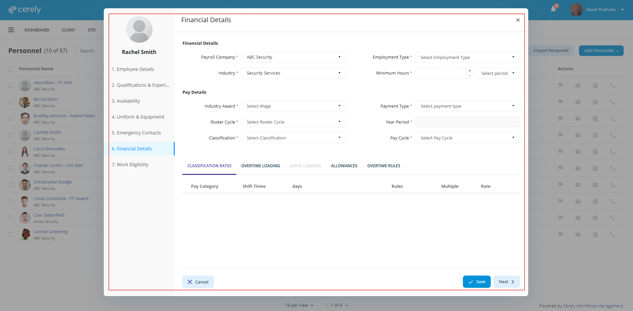
Task: Click the mail icon for Ben Jackson
Action: pyautogui.click(x=578, y=102)
